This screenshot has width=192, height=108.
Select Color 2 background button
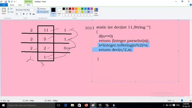(59, 12)
